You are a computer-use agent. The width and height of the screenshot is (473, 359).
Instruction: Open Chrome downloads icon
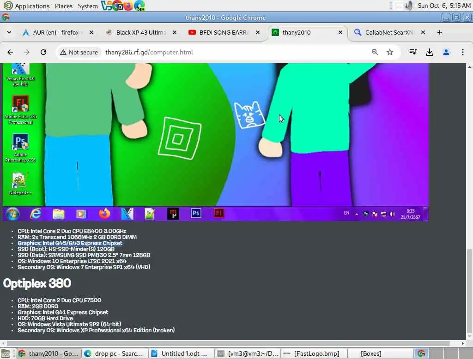[x=430, y=52]
